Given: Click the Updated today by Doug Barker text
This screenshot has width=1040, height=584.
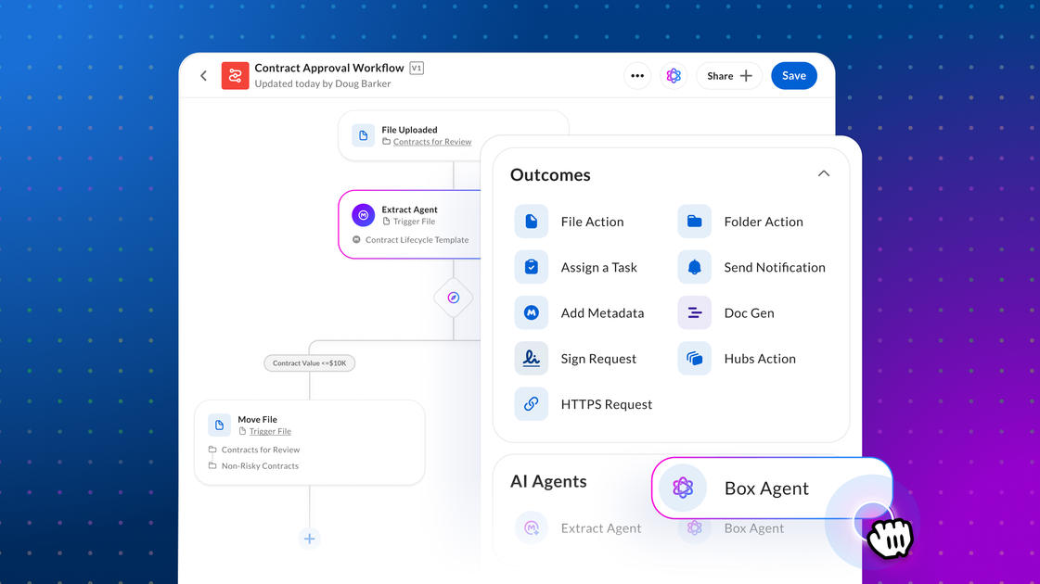Looking at the screenshot, I should coord(322,83).
